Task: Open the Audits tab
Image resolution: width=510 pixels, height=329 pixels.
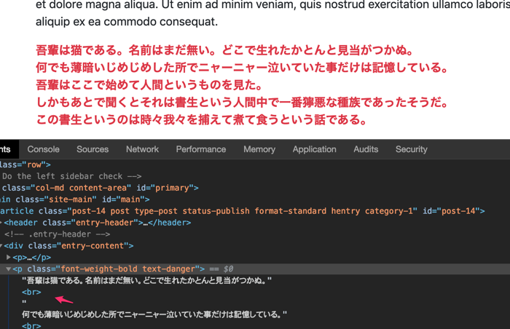Action: tap(366, 149)
